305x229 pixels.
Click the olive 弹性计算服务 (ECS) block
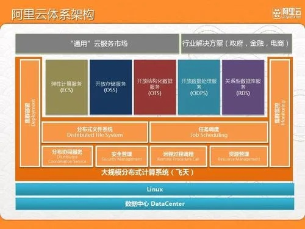click(66, 87)
